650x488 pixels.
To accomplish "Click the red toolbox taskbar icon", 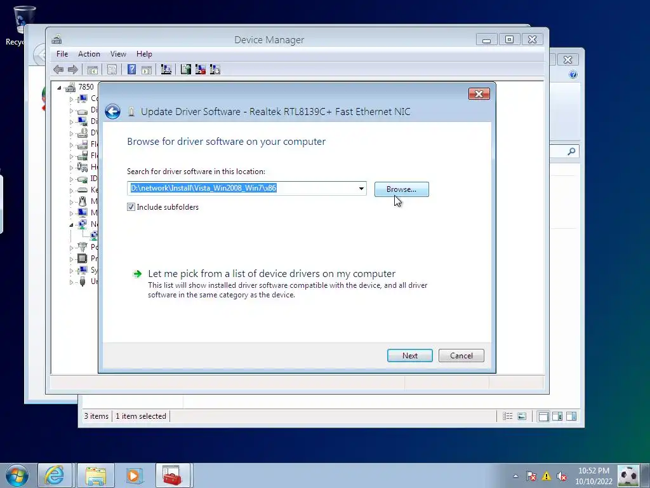I will [172, 475].
